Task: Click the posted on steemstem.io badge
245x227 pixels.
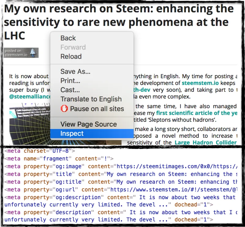Action: pyautogui.click(x=21, y=53)
